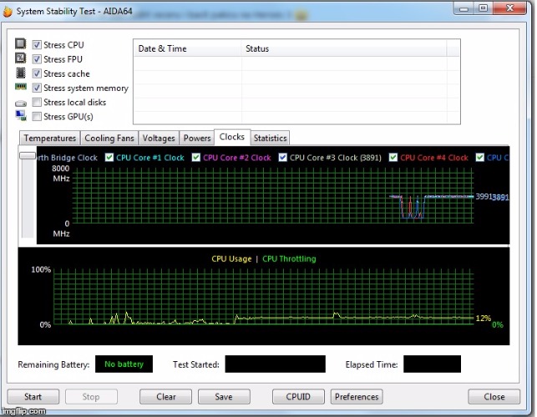The width and height of the screenshot is (537, 417).
Task: Toggle CPU Core #1 Clock graph checkbox
Action: [109, 158]
